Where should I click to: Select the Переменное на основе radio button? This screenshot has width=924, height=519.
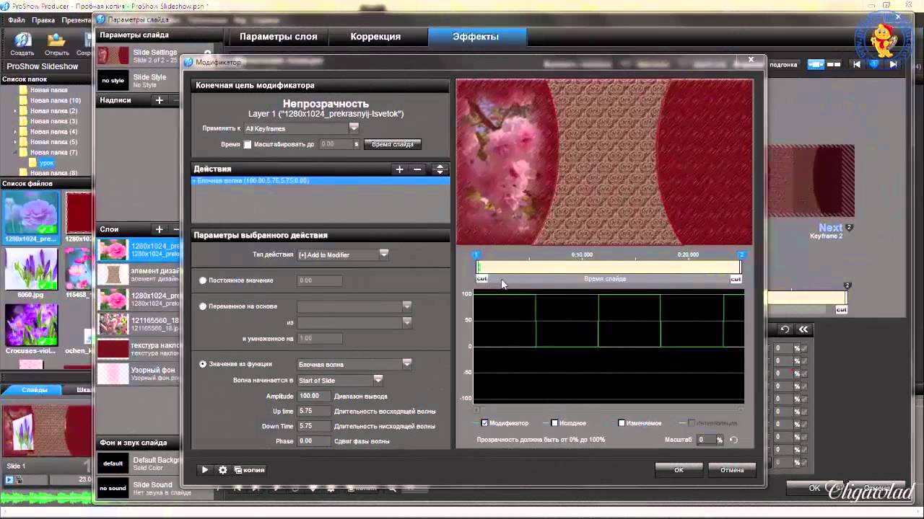point(203,306)
